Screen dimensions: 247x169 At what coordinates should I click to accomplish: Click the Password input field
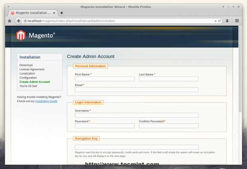coord(105,126)
